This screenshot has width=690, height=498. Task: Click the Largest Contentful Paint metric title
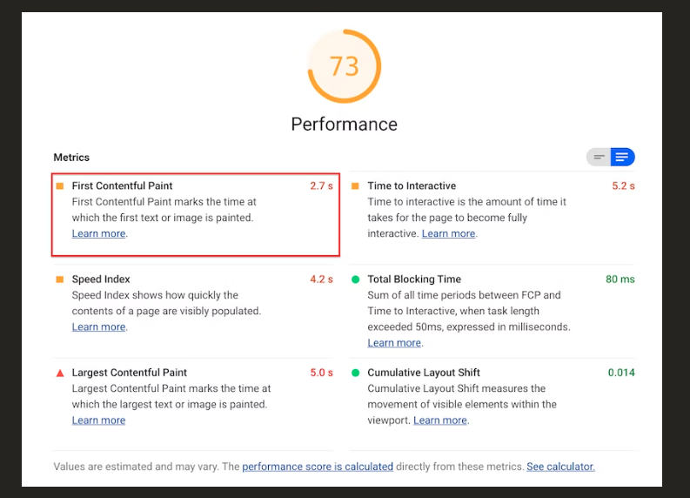point(130,373)
